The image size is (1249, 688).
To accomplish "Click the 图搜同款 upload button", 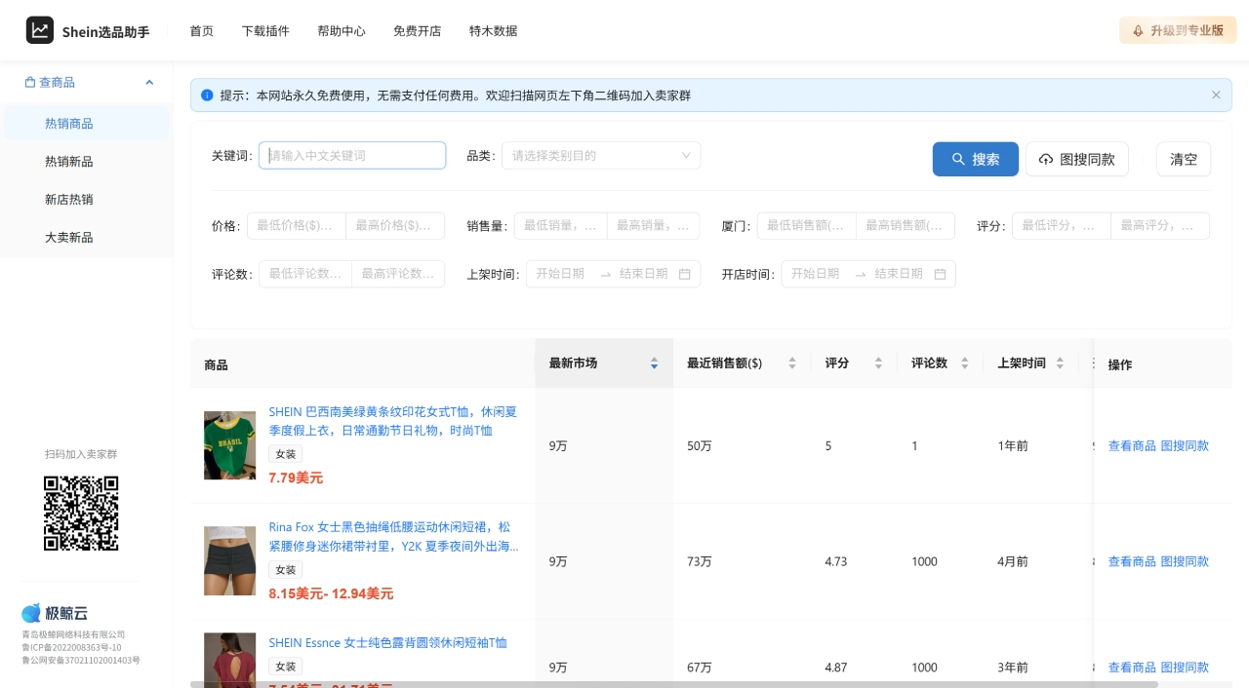I will [x=1077, y=159].
